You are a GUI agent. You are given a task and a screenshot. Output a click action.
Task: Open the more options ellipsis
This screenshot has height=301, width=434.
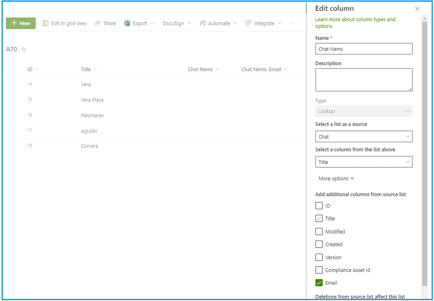[x=294, y=23]
